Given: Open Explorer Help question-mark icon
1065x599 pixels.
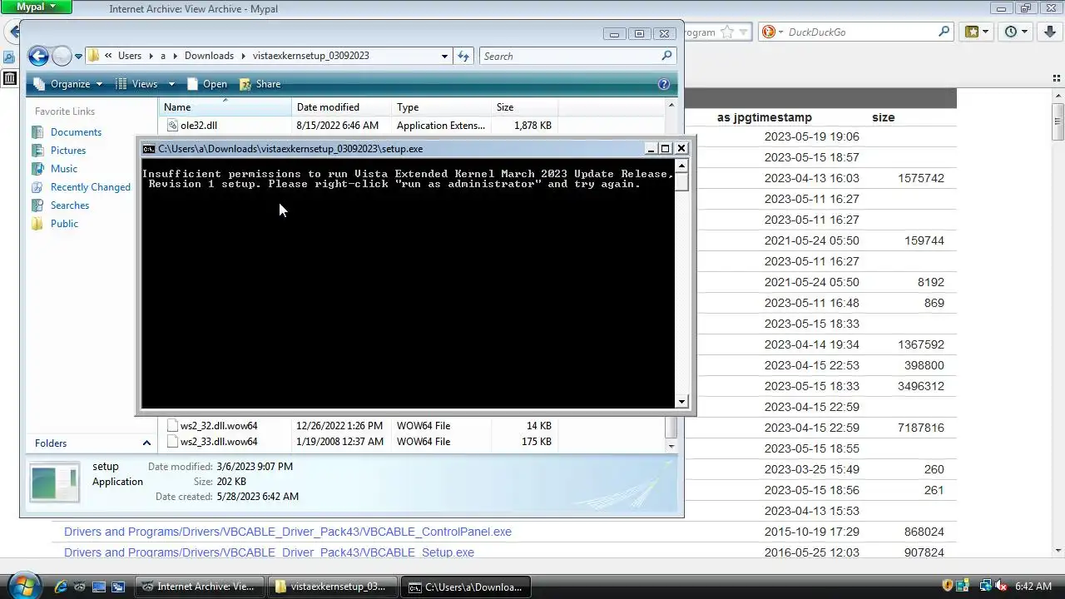Looking at the screenshot, I should [x=663, y=84].
